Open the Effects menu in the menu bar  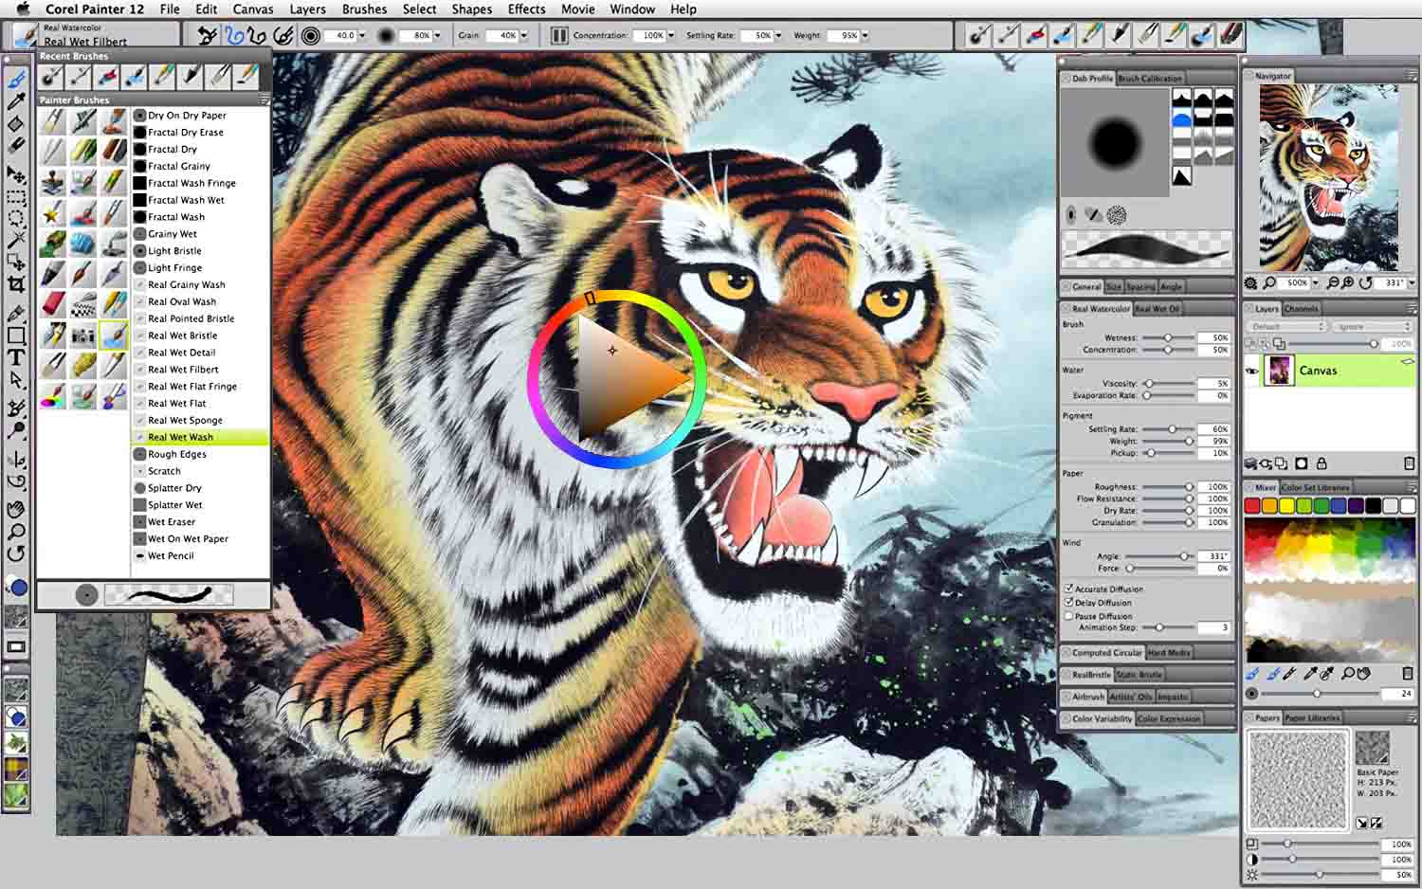click(526, 9)
